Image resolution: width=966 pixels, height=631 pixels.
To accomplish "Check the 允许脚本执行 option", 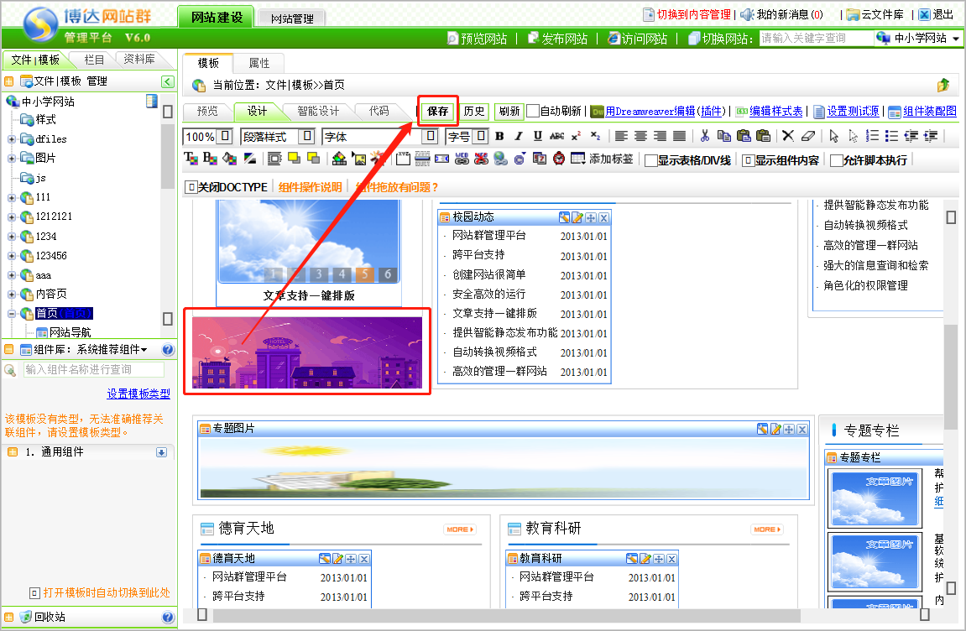I will (x=836, y=160).
